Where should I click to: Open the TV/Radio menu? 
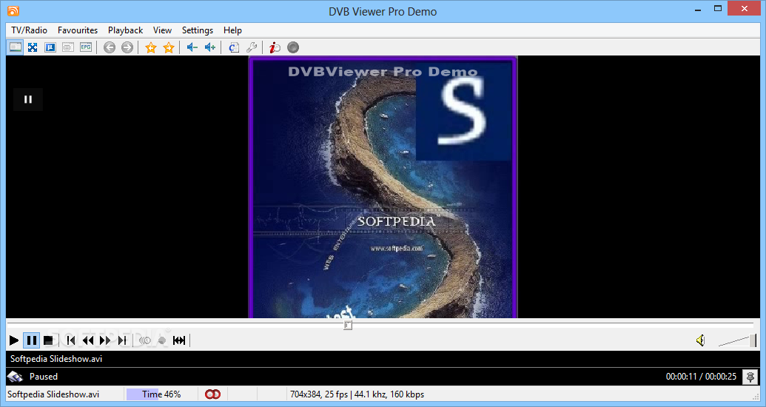click(30, 30)
